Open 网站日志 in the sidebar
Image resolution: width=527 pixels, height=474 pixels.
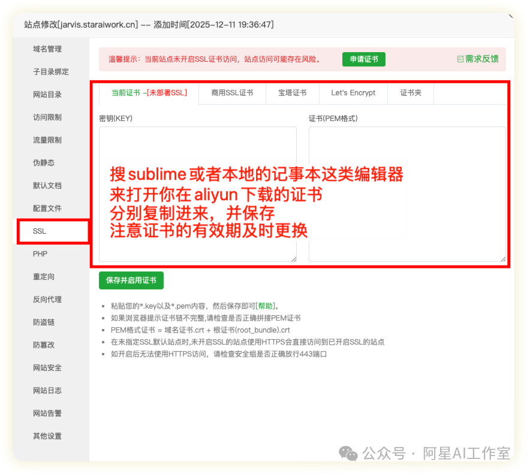coord(47,391)
